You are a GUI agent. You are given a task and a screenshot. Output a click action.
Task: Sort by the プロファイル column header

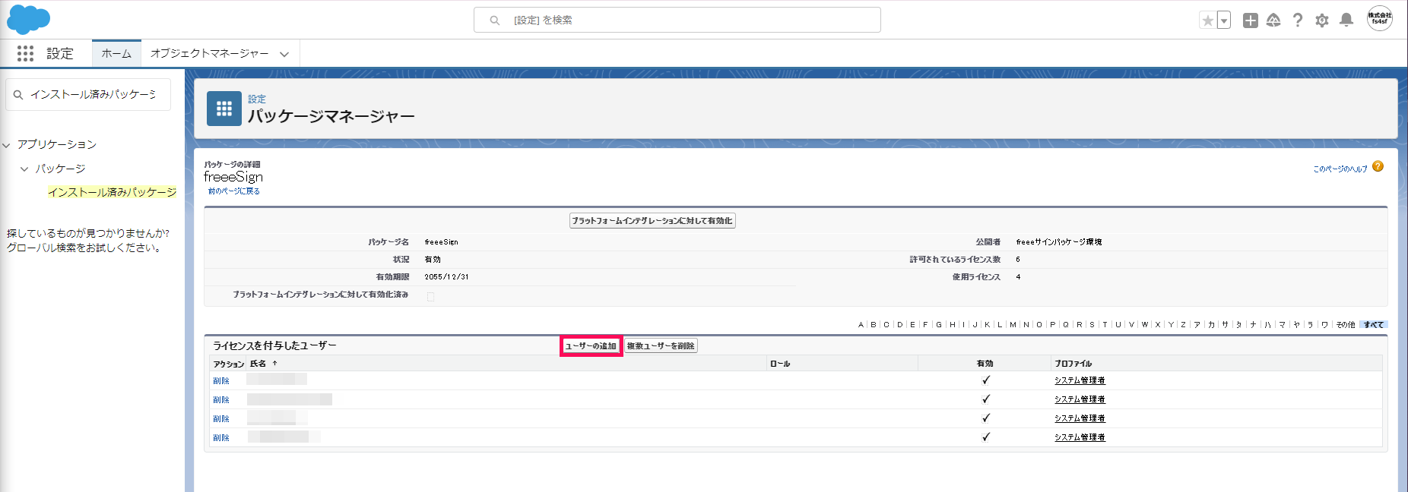pyautogui.click(x=1073, y=364)
